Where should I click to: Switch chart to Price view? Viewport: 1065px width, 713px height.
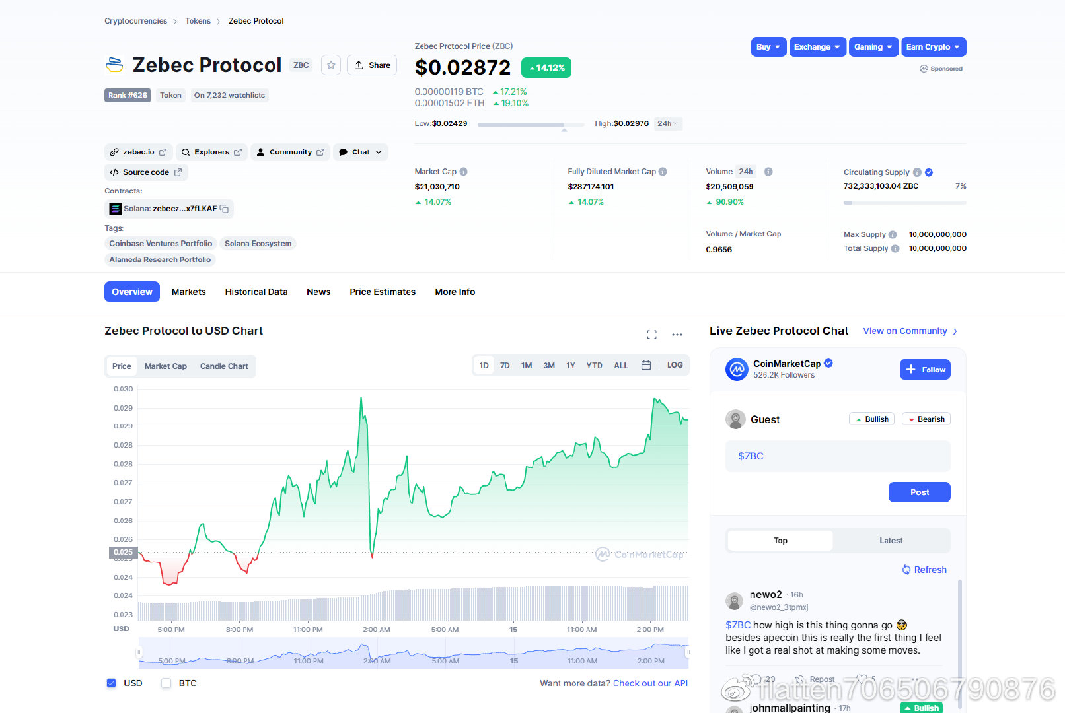(122, 366)
